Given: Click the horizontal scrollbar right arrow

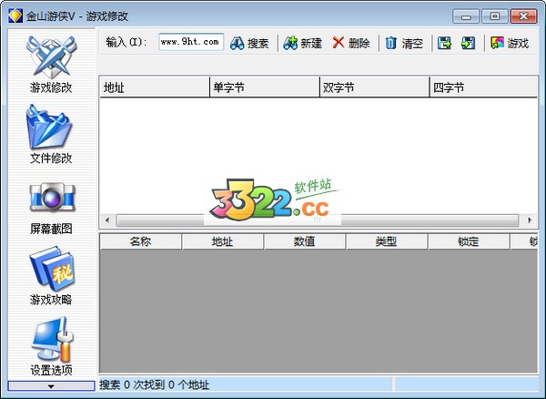Looking at the screenshot, I should [530, 220].
